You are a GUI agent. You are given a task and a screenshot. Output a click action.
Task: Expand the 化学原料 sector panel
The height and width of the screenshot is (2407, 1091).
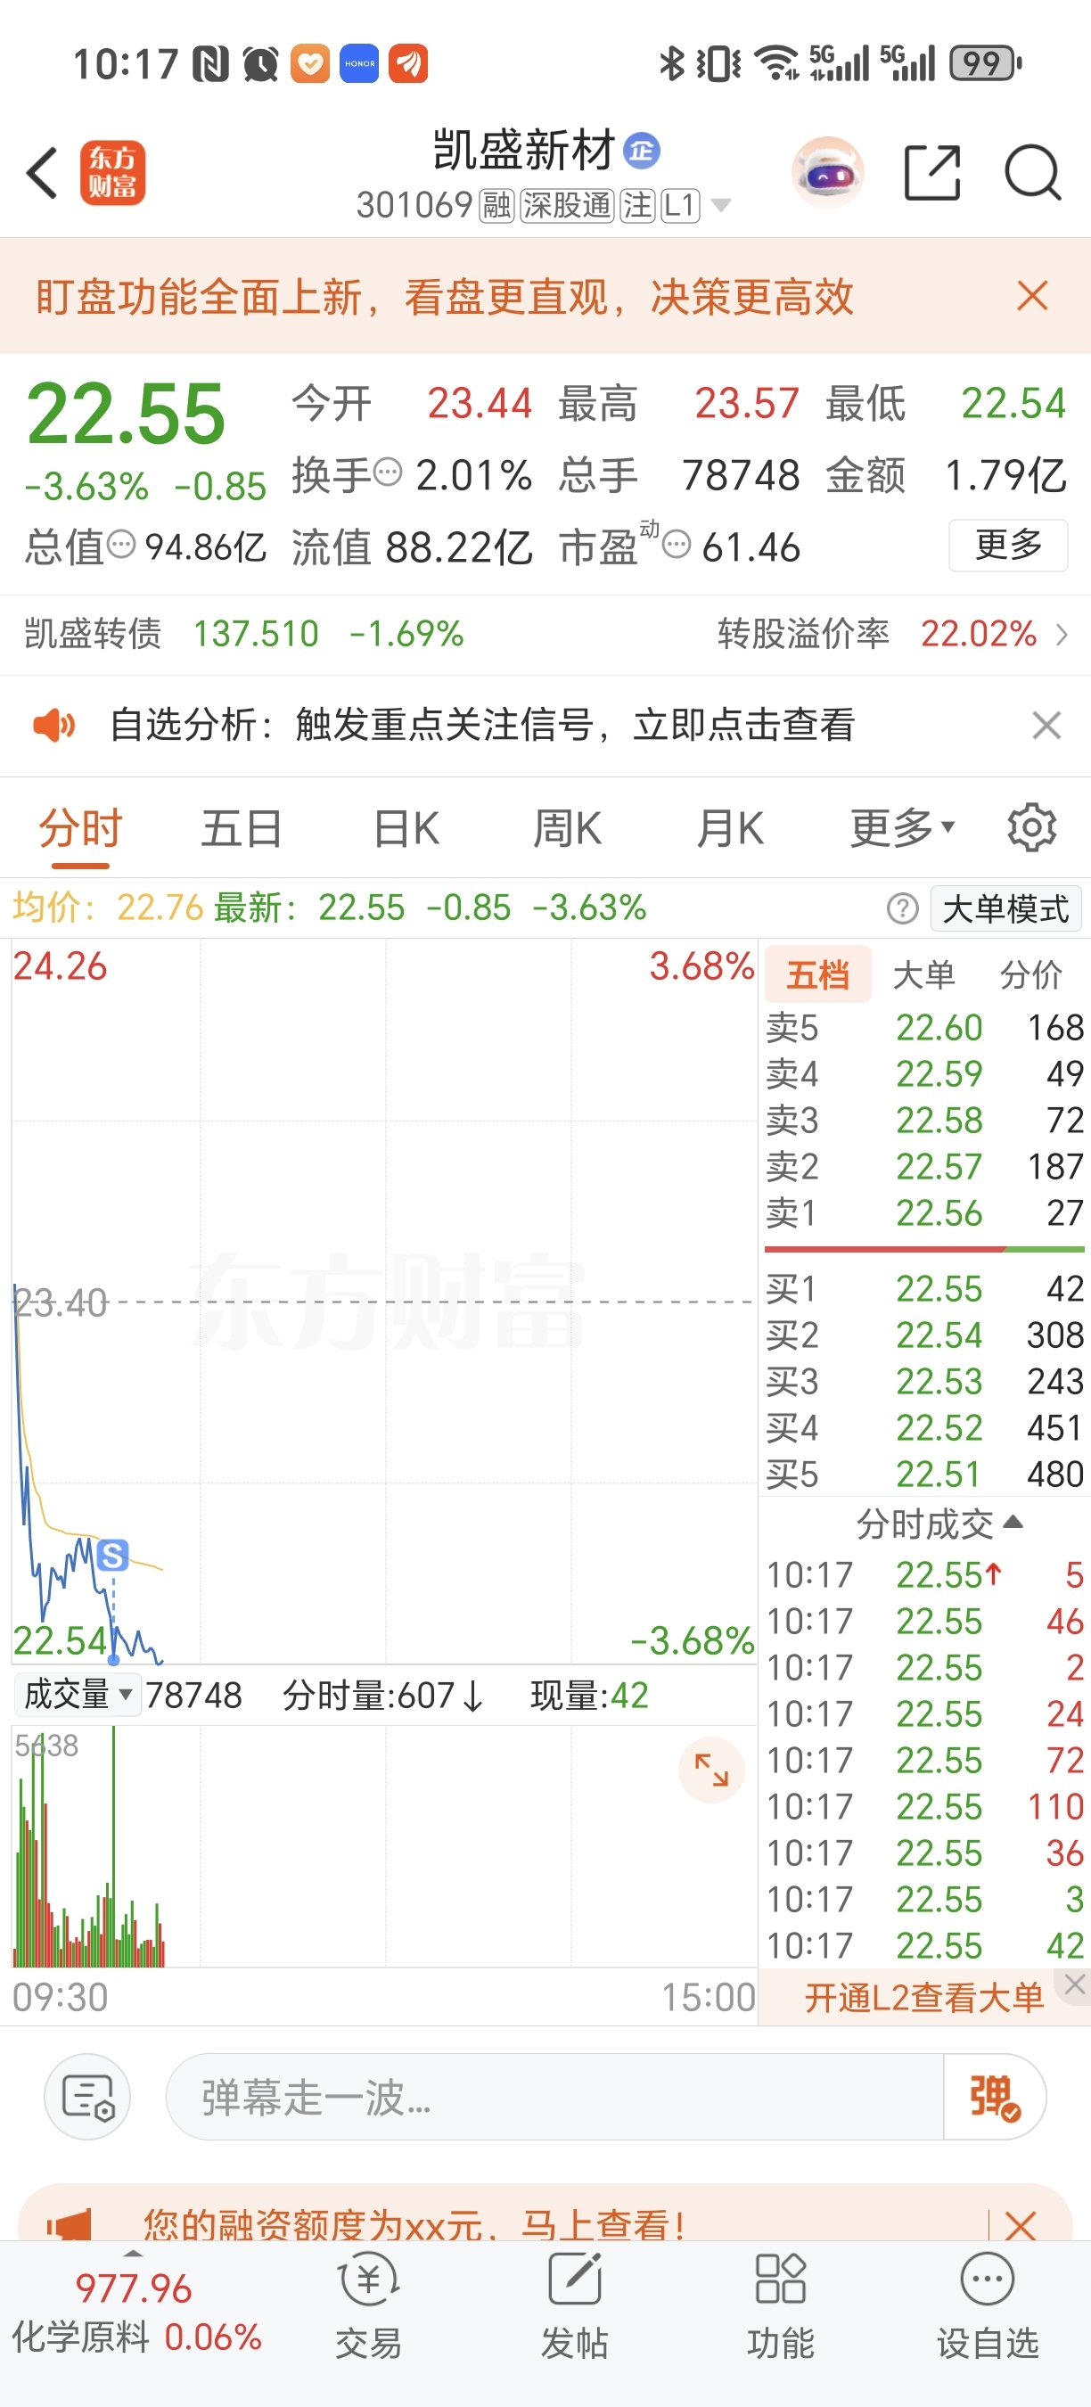(134, 2255)
